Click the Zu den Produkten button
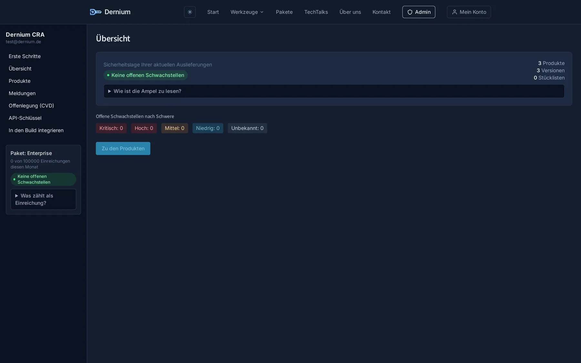 pyautogui.click(x=123, y=148)
